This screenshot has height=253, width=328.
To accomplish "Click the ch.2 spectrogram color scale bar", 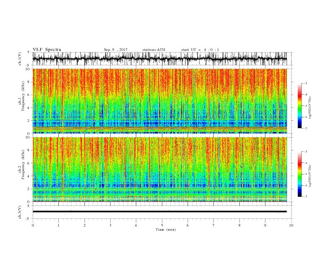I will tap(299, 174).
